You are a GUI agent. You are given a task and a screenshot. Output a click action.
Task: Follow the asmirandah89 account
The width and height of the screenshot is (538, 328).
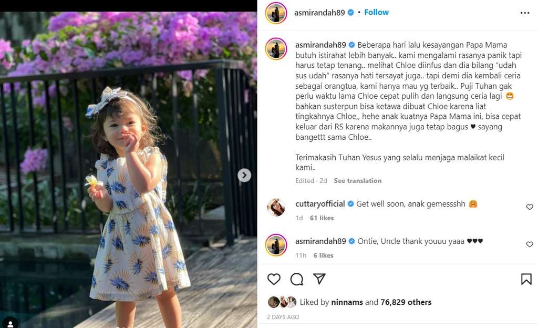click(x=377, y=12)
